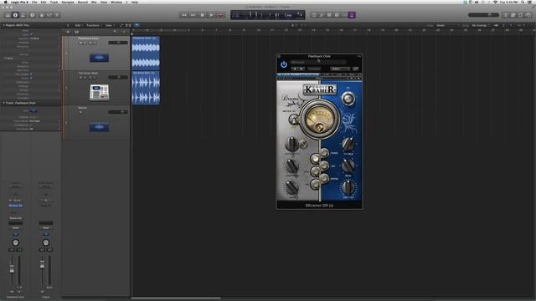Click the Rewind transport button
This screenshot has width=536, height=301.
tap(184, 15)
